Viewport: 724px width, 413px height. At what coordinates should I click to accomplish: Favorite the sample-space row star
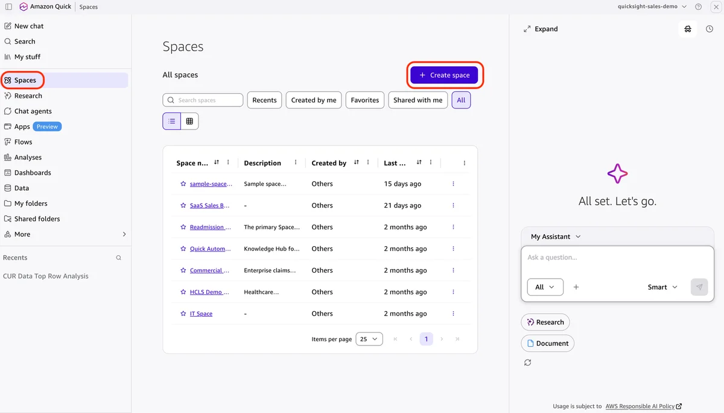coord(183,184)
